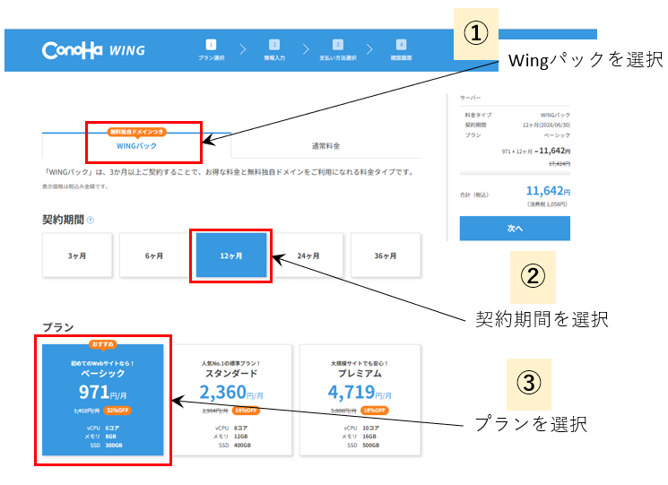
Task: Click the 次へ button
Action: pos(515,229)
